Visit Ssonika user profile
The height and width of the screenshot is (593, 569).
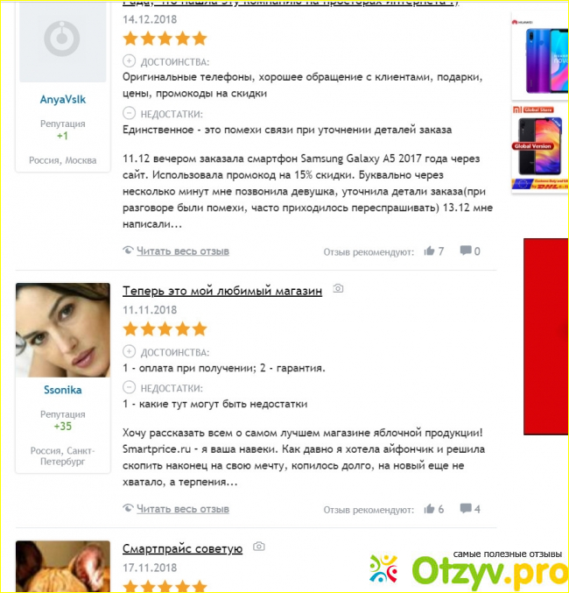point(63,390)
